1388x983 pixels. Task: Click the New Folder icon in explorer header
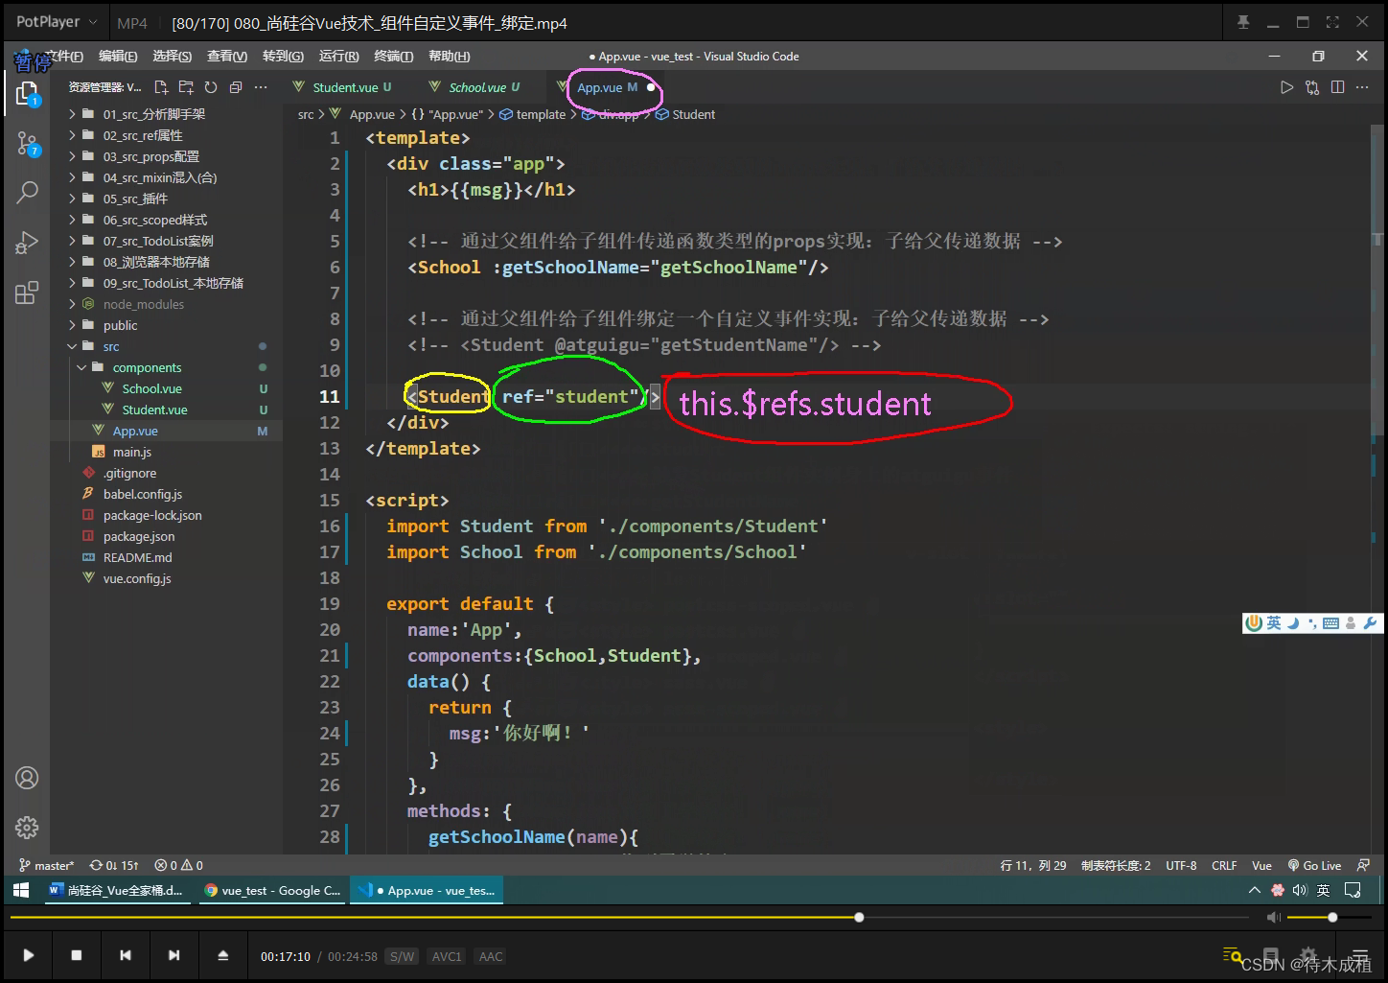point(186,87)
